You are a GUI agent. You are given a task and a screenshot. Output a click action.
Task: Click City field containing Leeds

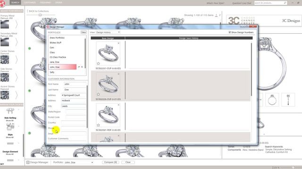point(74,106)
